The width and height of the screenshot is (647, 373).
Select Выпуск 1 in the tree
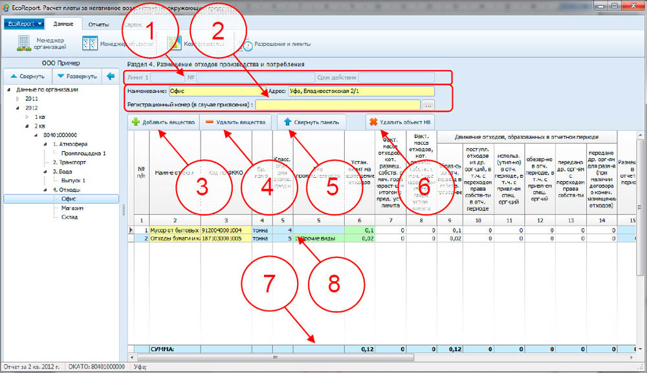[73, 180]
